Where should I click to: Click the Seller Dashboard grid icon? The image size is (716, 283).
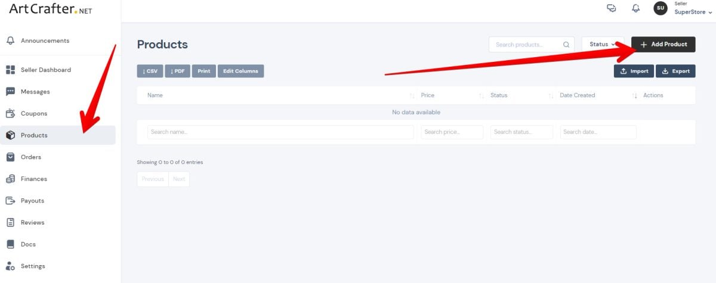(10, 70)
